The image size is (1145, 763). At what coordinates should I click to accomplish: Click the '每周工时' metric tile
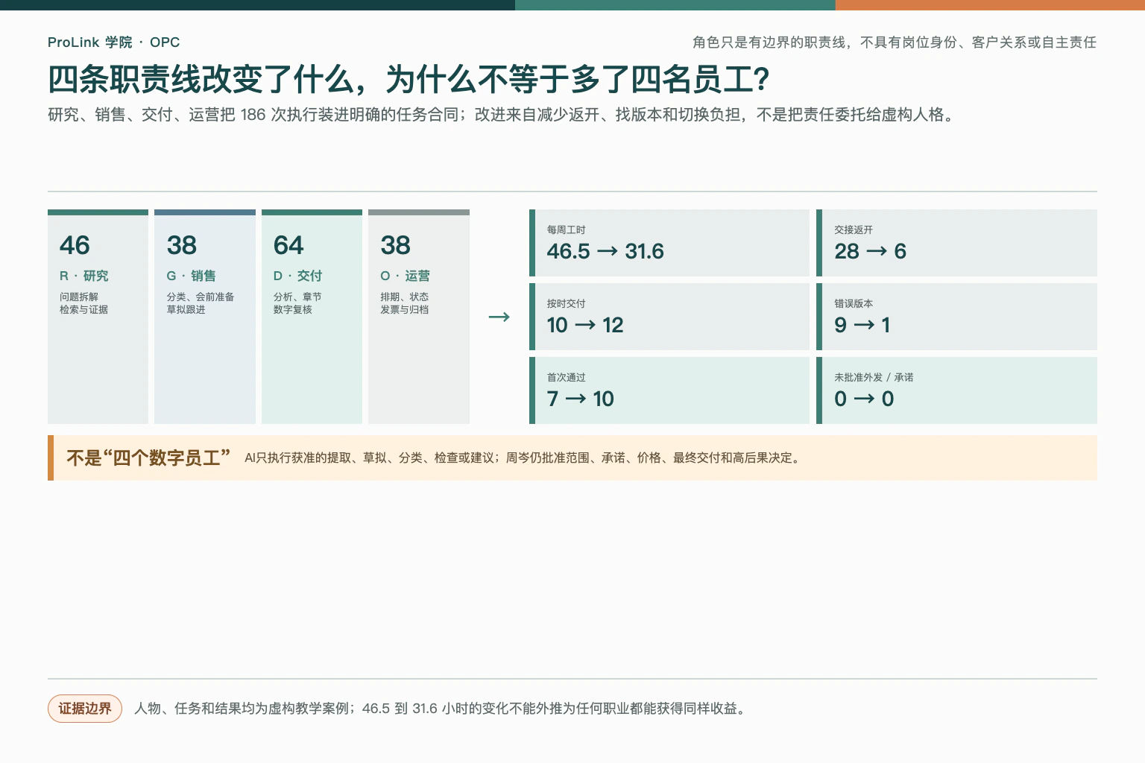[x=669, y=243]
